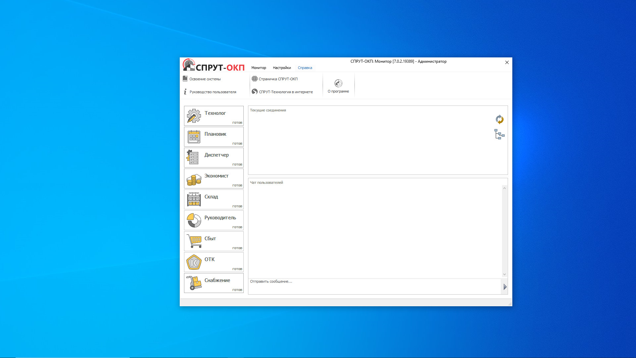Image resolution: width=636 pixels, height=358 pixels.
Task: Open the Плановик calendar module
Action: [x=214, y=137]
